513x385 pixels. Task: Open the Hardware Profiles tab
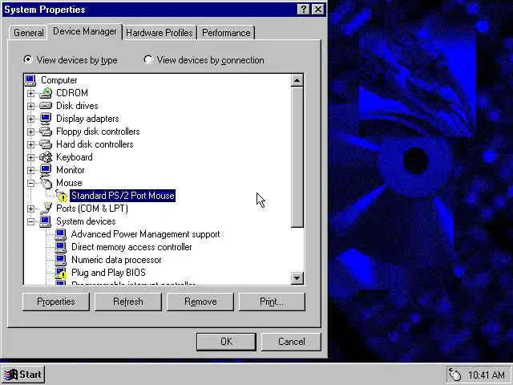[x=160, y=33]
